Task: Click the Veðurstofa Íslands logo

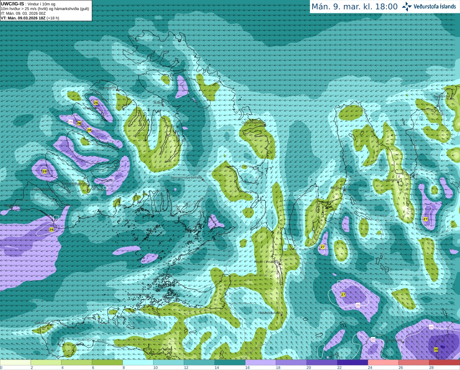Action: point(429,6)
